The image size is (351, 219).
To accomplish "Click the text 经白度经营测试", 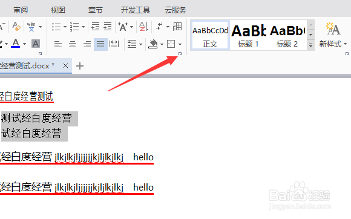I will 27,97.
